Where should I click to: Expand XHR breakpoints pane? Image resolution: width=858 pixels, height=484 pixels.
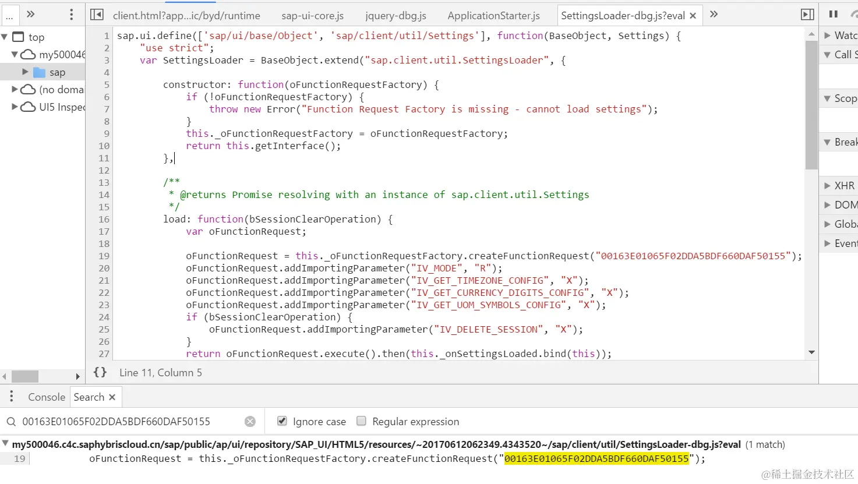[827, 186]
